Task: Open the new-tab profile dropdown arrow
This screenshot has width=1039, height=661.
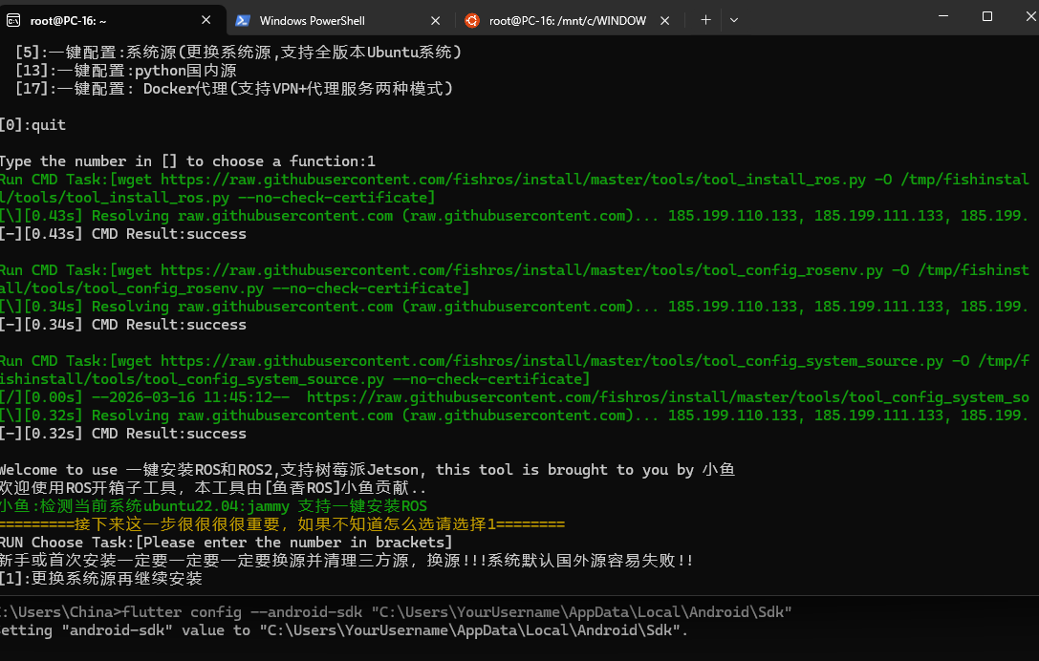Action: coord(733,20)
